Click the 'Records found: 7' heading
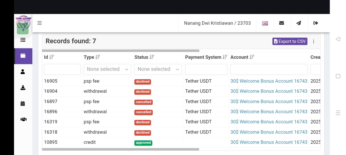The width and height of the screenshot is (346, 155). click(x=71, y=41)
